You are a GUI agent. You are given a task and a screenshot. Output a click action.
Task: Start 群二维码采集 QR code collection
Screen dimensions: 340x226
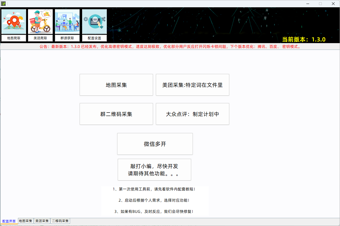[116, 114]
